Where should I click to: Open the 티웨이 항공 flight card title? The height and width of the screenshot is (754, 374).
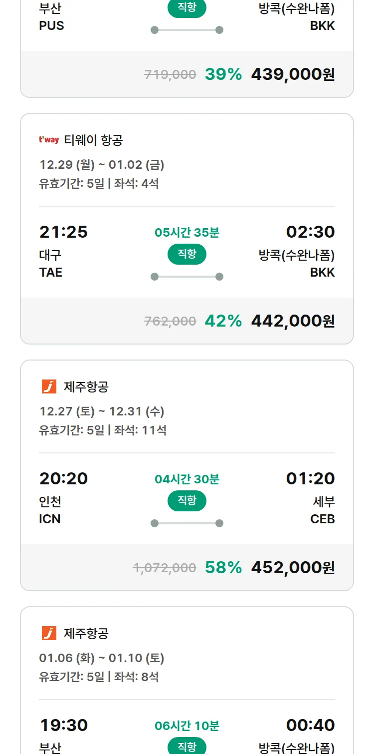(x=93, y=140)
